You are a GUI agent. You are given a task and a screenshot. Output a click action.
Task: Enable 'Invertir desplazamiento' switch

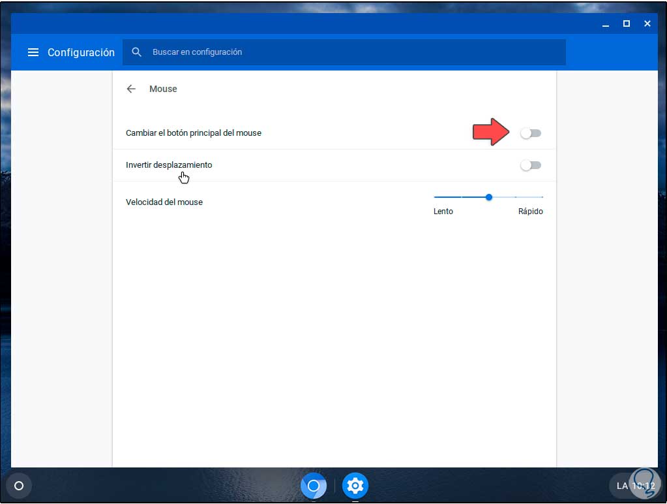pyautogui.click(x=531, y=165)
